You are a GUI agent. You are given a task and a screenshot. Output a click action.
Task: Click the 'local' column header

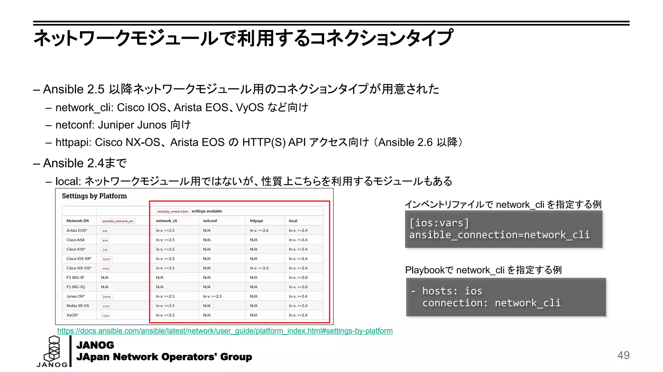tap(293, 221)
